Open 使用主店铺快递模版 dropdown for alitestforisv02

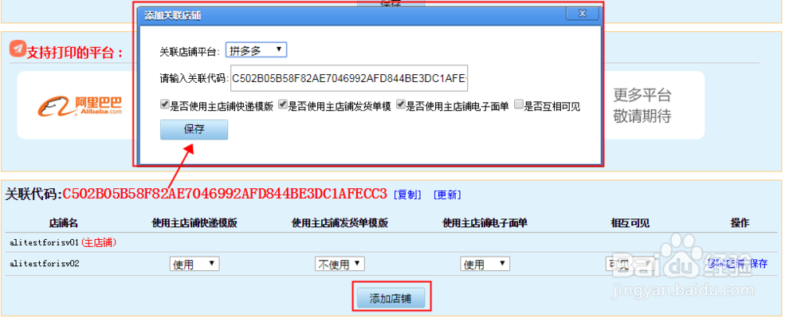[x=194, y=264]
